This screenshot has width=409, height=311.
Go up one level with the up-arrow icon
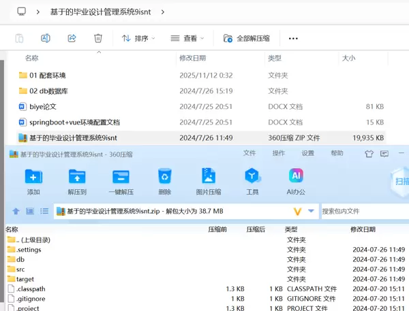click(16, 212)
